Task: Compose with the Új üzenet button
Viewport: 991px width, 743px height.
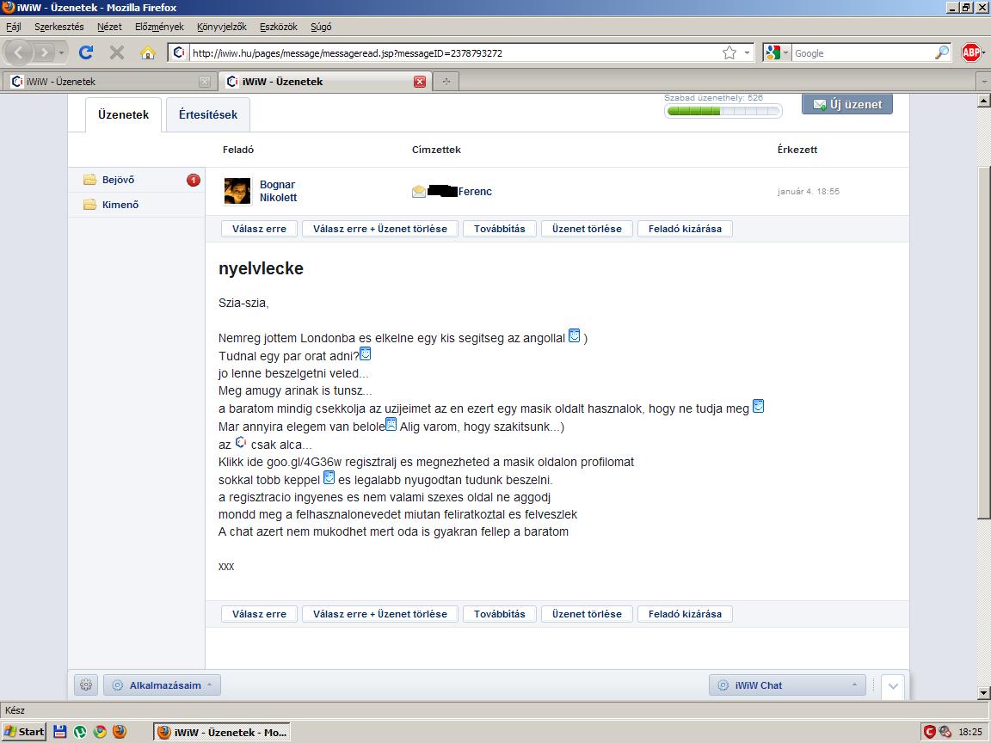Action: [x=846, y=104]
